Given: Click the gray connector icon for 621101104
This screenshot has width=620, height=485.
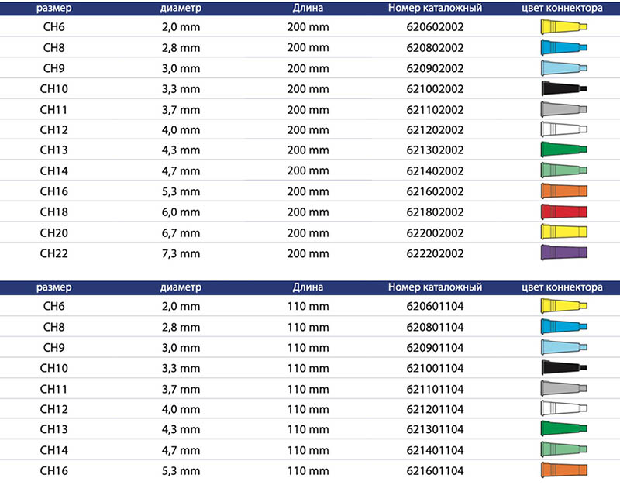Looking at the screenshot, I should click(x=564, y=389).
